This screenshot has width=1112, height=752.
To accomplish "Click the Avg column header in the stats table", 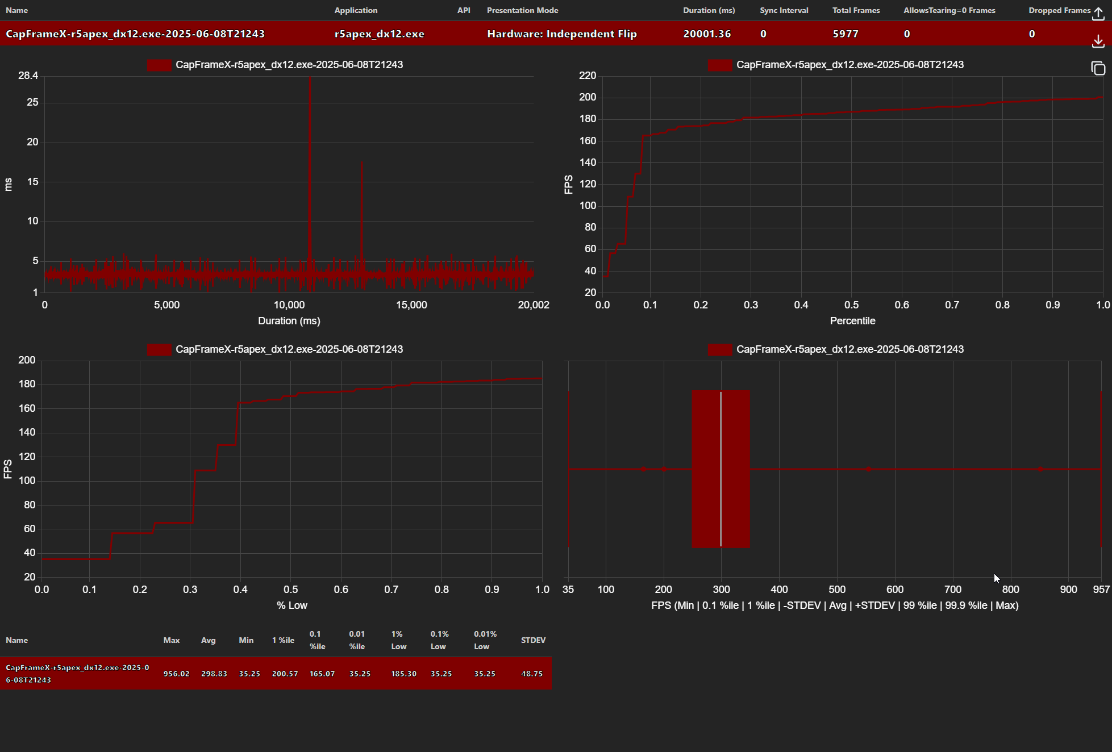I will [x=208, y=640].
